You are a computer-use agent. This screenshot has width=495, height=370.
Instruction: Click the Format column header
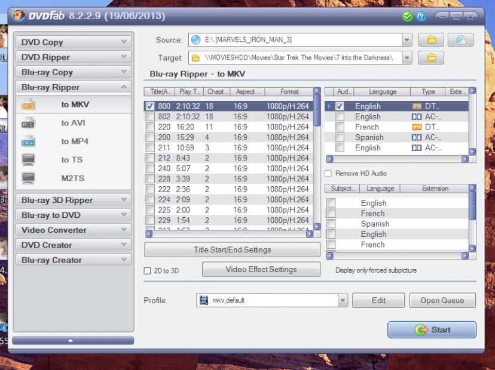pyautogui.click(x=289, y=92)
